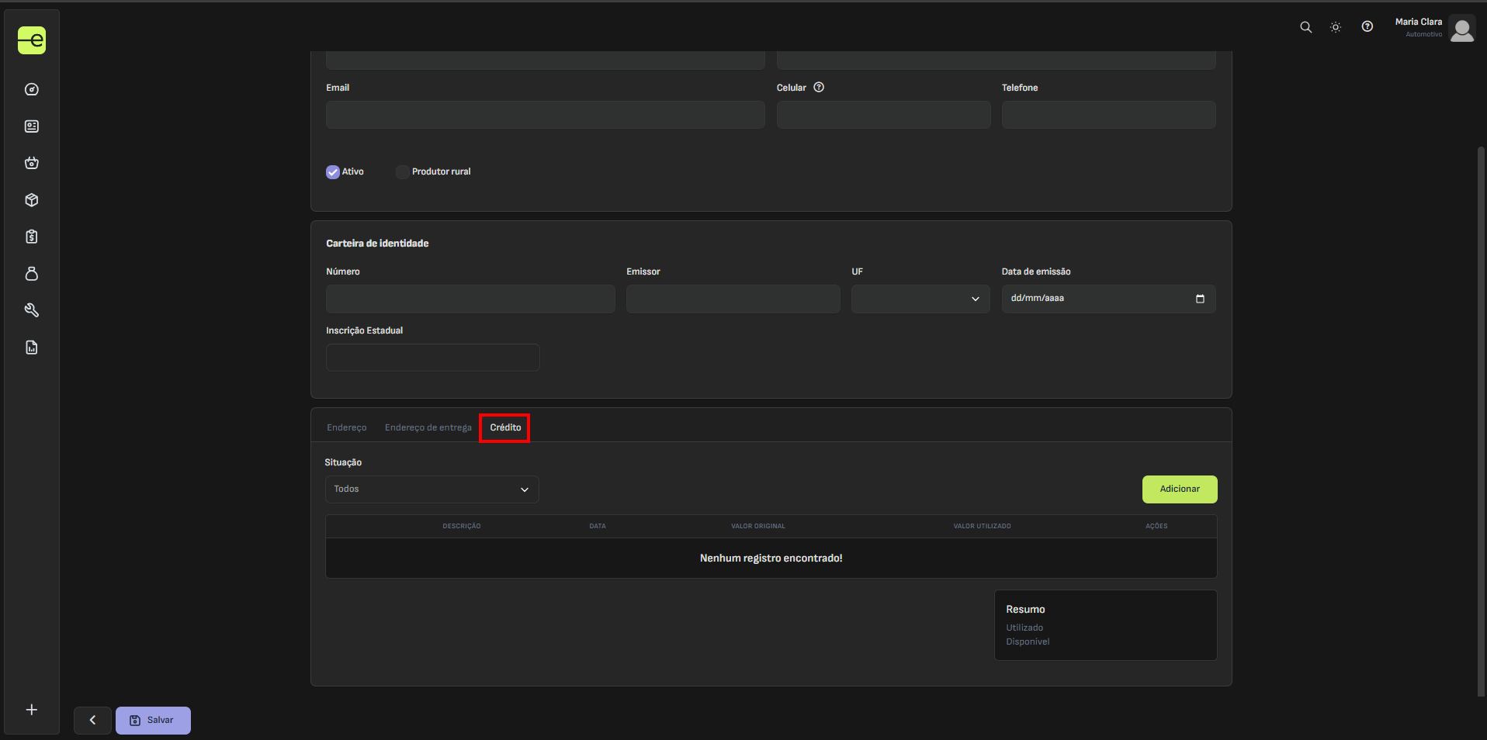Click the Adicionar button

1179,489
